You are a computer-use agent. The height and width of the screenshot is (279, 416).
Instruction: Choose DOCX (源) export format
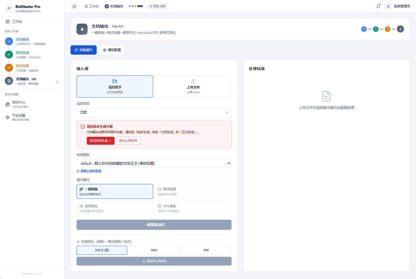coord(102,250)
